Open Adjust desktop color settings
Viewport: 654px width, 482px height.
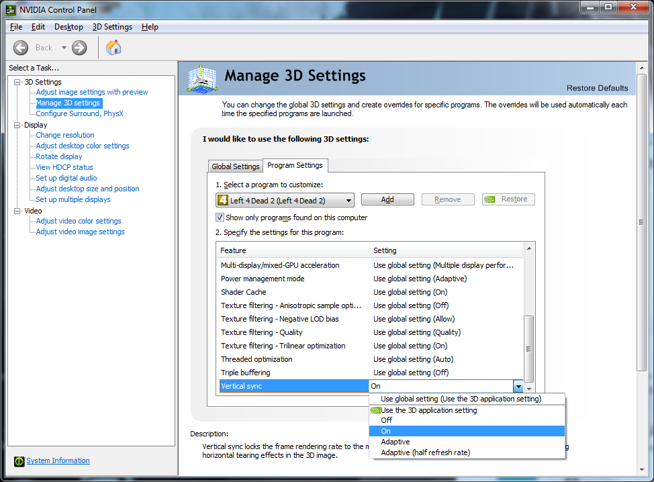click(82, 146)
